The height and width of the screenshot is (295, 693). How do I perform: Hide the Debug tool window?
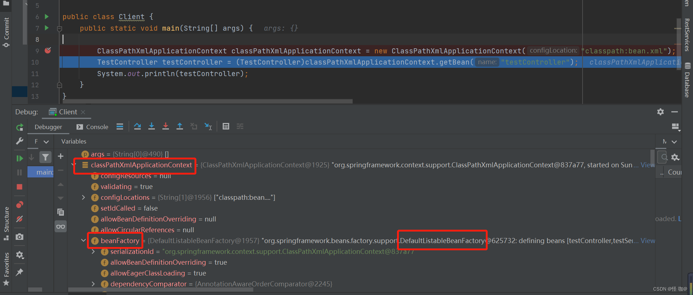click(674, 112)
